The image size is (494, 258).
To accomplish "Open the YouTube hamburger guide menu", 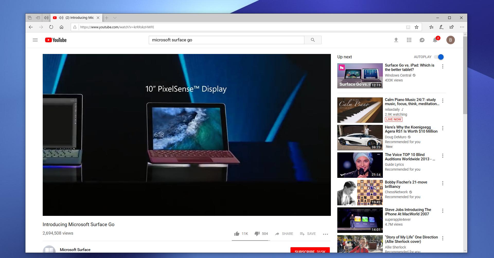I will coord(35,40).
